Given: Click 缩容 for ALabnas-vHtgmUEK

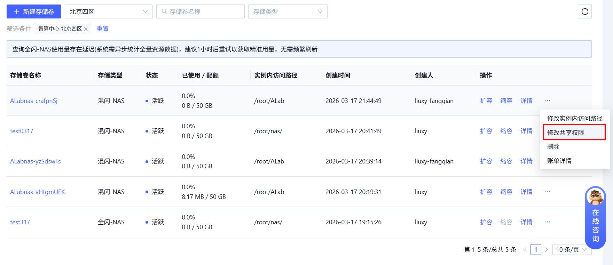Looking at the screenshot, I should pos(506,192).
